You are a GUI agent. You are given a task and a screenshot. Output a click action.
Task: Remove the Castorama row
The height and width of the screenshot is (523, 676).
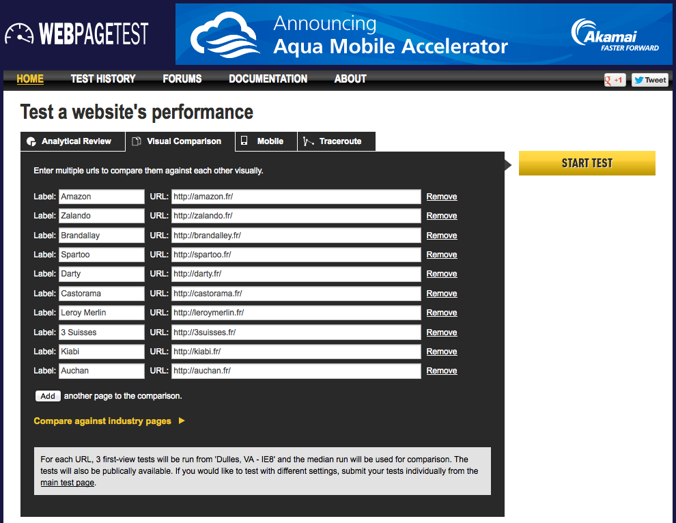pos(442,294)
